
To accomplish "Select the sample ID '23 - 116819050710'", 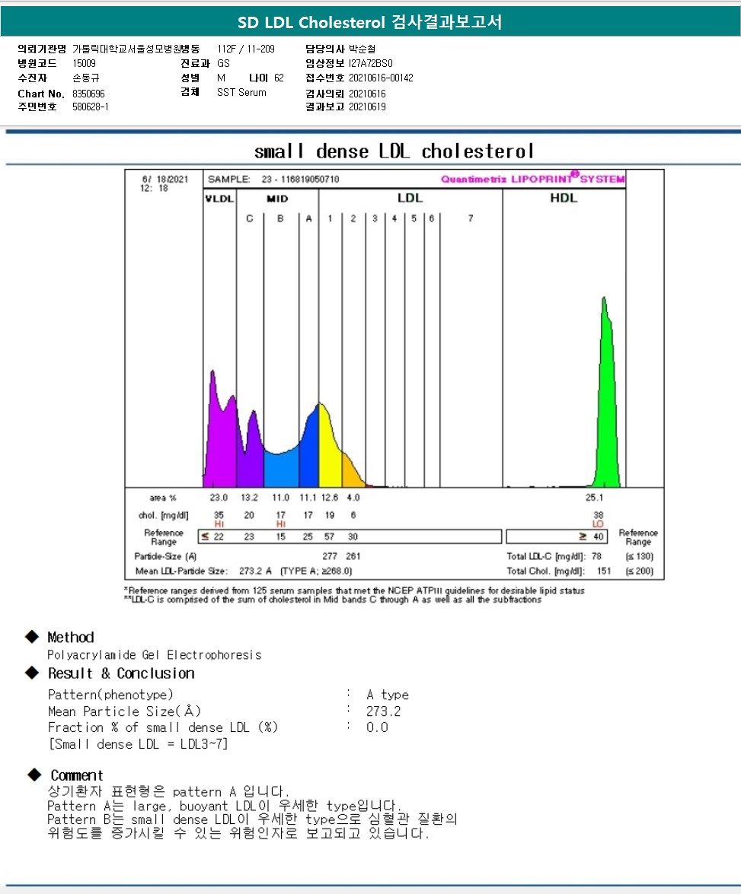I will pos(300,179).
